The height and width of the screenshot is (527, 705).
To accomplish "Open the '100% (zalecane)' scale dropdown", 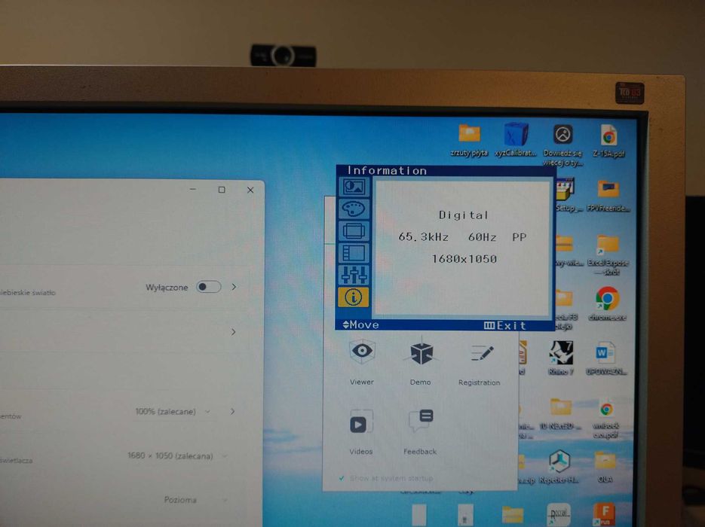I will [173, 411].
